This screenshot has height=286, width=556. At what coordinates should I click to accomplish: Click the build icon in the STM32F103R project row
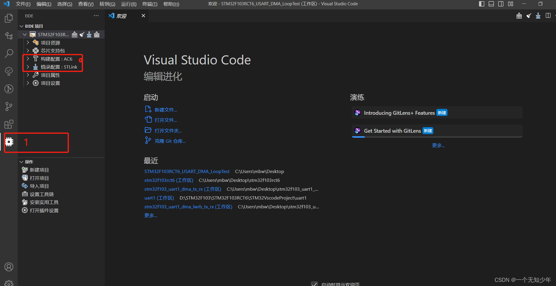point(75,34)
